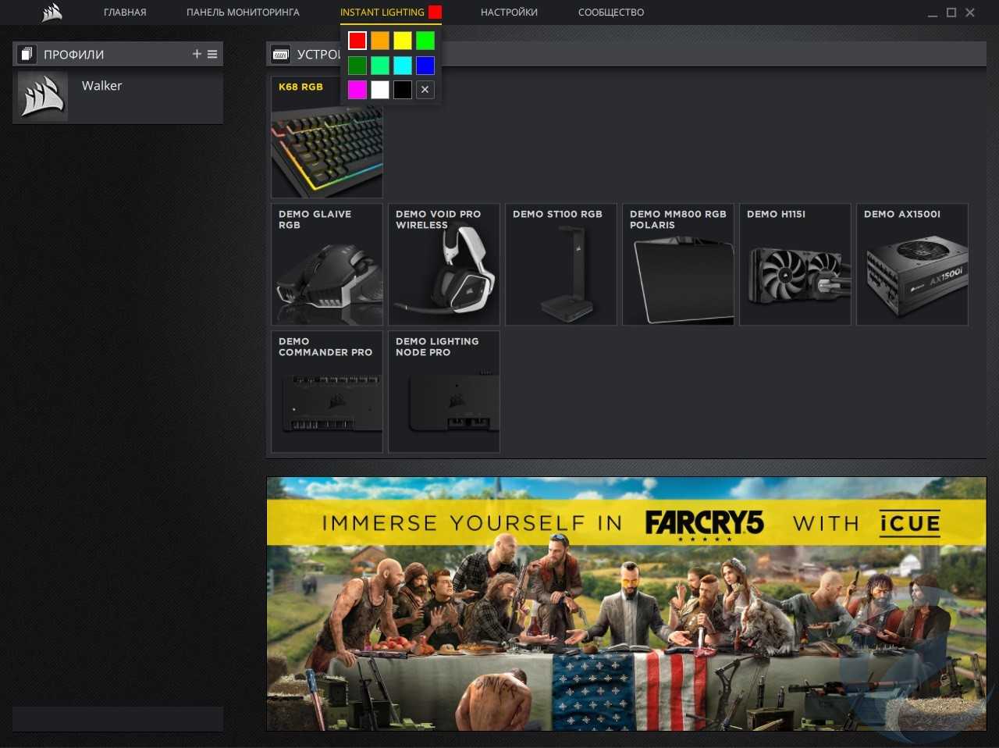Open the НАСТРОЙКИ menu

509,12
